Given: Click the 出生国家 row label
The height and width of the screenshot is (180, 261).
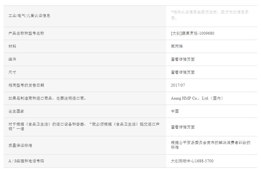Looking at the screenshot, I should click(x=16, y=111).
